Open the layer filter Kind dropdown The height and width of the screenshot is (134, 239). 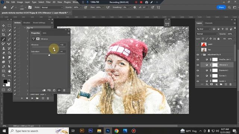pyautogui.click(x=204, y=29)
